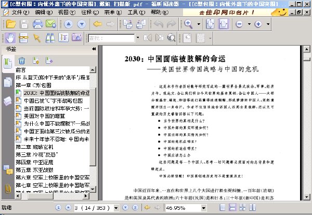This screenshot has height=215, width=312.
Task: Open the Find field dropdown
Action: pyautogui.click(x=138, y=38)
